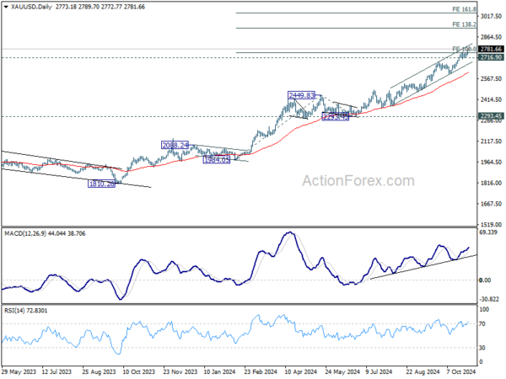
Task: Click the 9 Jul 2024 date label
Action: click(379, 371)
